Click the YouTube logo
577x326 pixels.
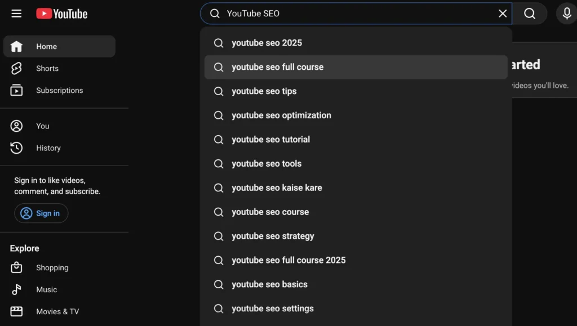(x=61, y=14)
